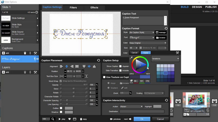
Task: Open the Action dropdown set to None
Action: point(131,106)
